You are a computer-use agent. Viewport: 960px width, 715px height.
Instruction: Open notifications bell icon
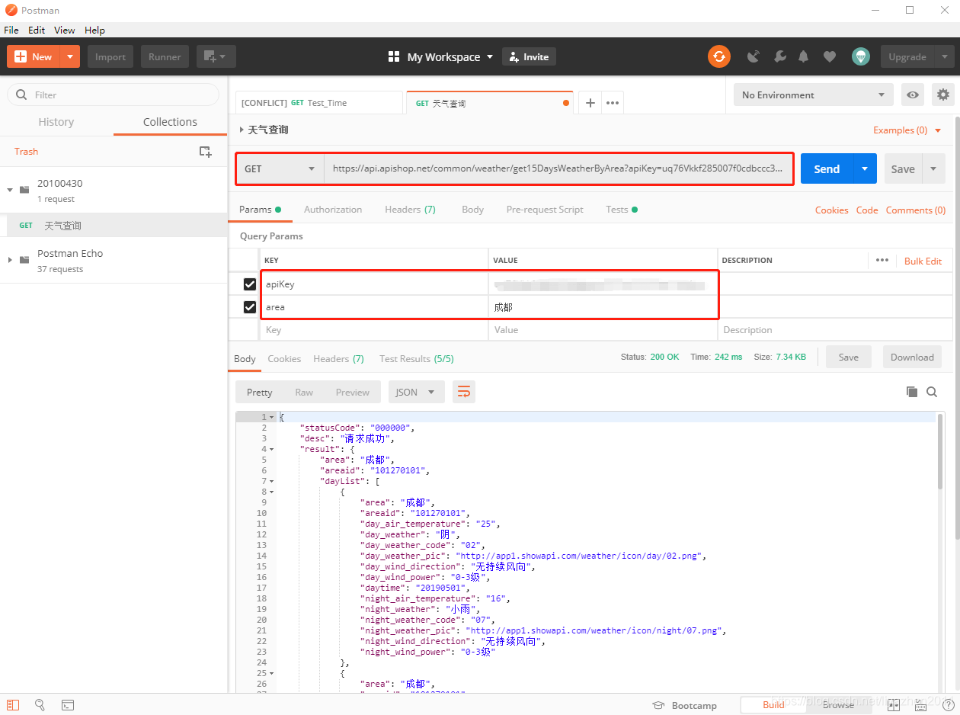804,56
